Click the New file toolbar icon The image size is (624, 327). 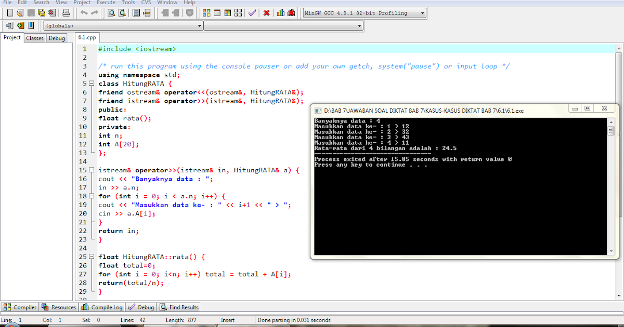coord(10,13)
